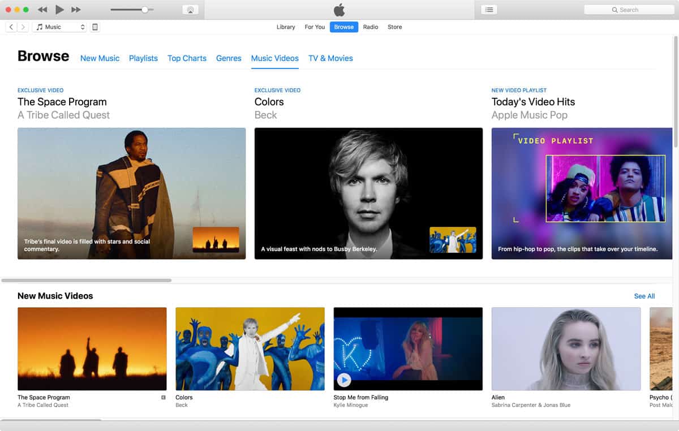Go back with the left chevron button
The width and height of the screenshot is (679, 431).
click(11, 27)
